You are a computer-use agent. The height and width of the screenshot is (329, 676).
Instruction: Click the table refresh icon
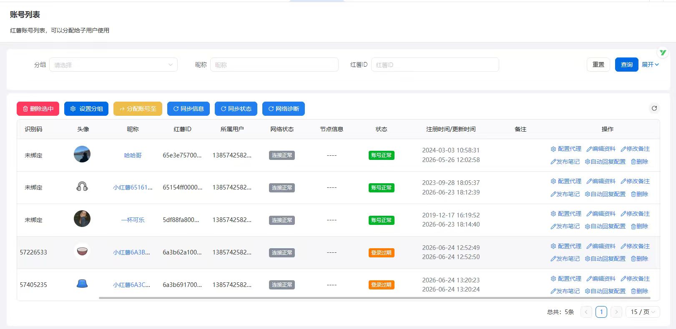(x=654, y=108)
